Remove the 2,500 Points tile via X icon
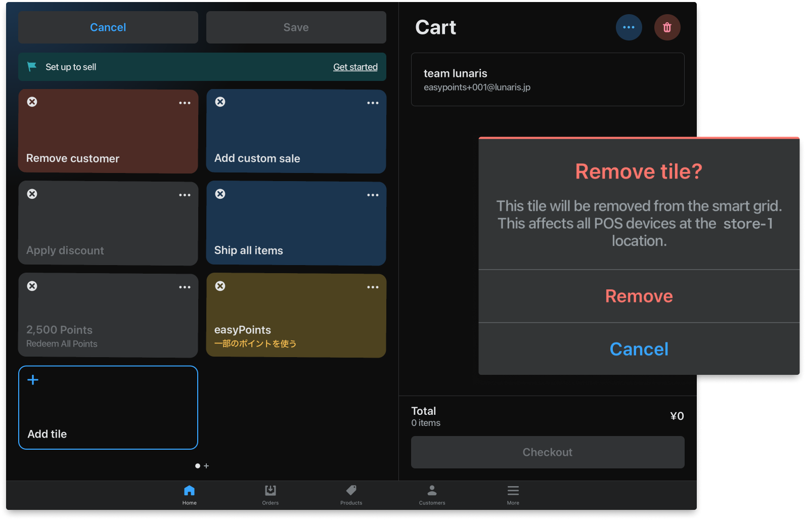806x520 pixels. coord(32,286)
